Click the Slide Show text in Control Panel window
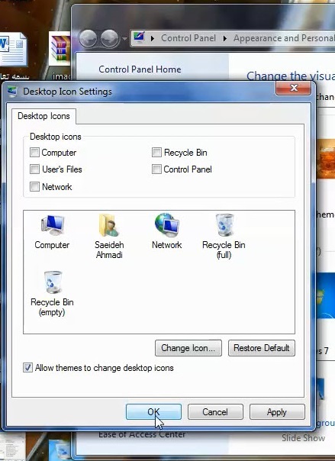This screenshot has width=335, height=461. click(303, 438)
